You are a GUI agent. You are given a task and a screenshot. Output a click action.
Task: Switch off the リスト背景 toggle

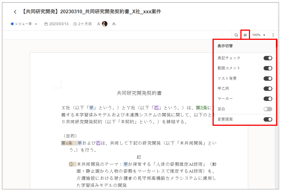pos(268,79)
